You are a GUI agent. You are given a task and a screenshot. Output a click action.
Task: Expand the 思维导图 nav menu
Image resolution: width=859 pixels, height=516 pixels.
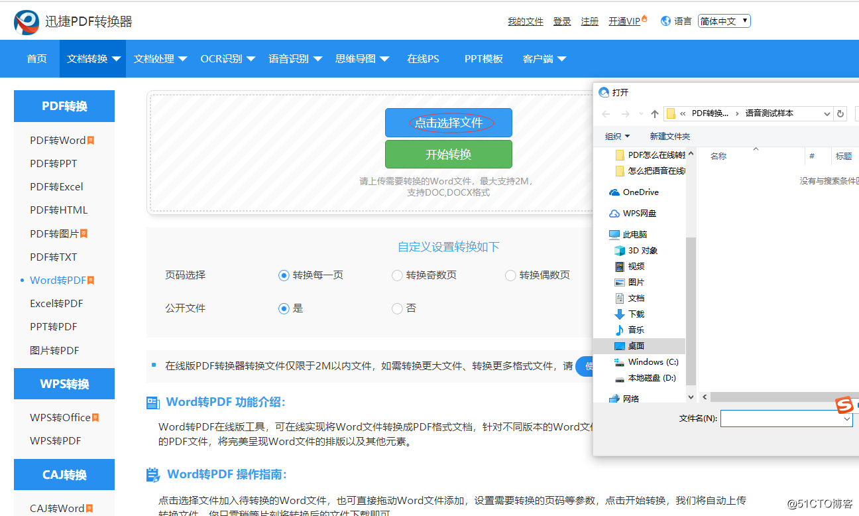[362, 58]
